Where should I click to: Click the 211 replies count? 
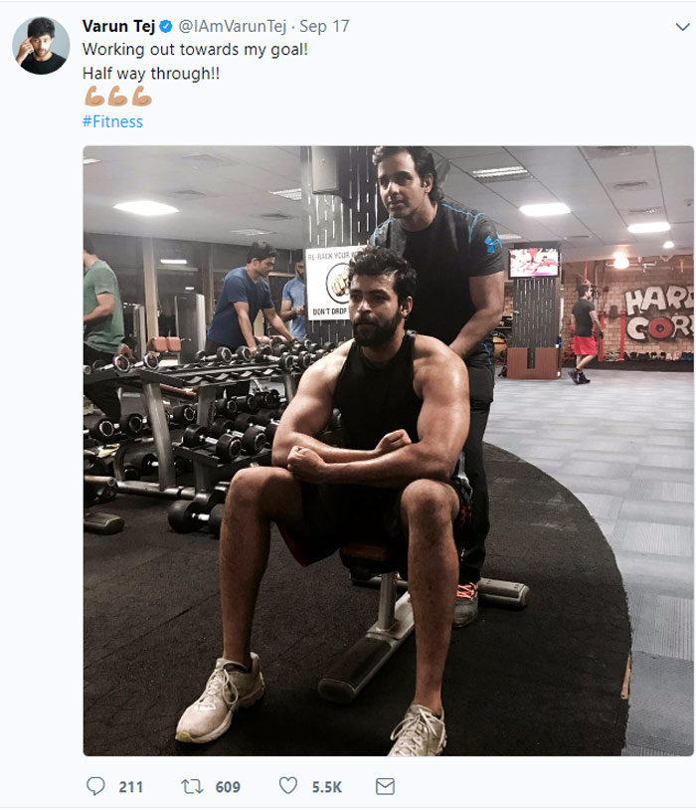(130, 787)
